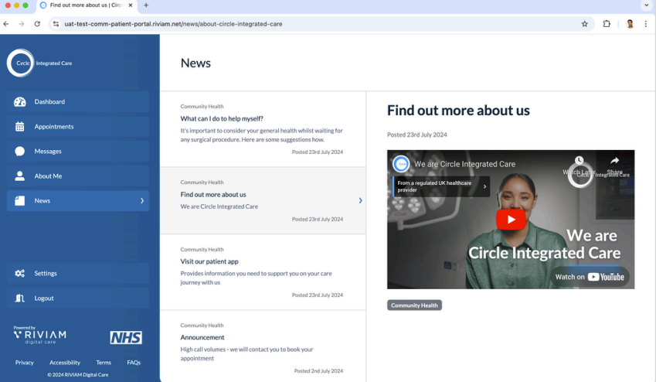Click the Messages speech bubble icon
Image resolution: width=656 pixels, height=382 pixels.
click(x=20, y=152)
